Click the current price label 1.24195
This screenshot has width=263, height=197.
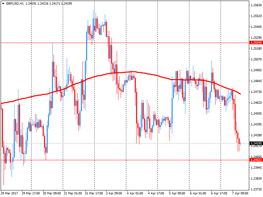[256, 143]
